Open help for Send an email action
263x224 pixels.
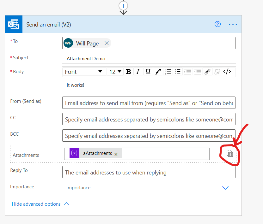pyautogui.click(x=217, y=24)
